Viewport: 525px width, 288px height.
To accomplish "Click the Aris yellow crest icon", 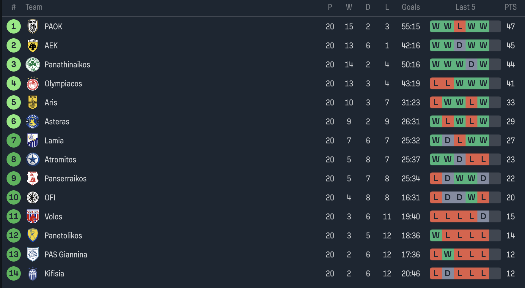I will (33, 103).
